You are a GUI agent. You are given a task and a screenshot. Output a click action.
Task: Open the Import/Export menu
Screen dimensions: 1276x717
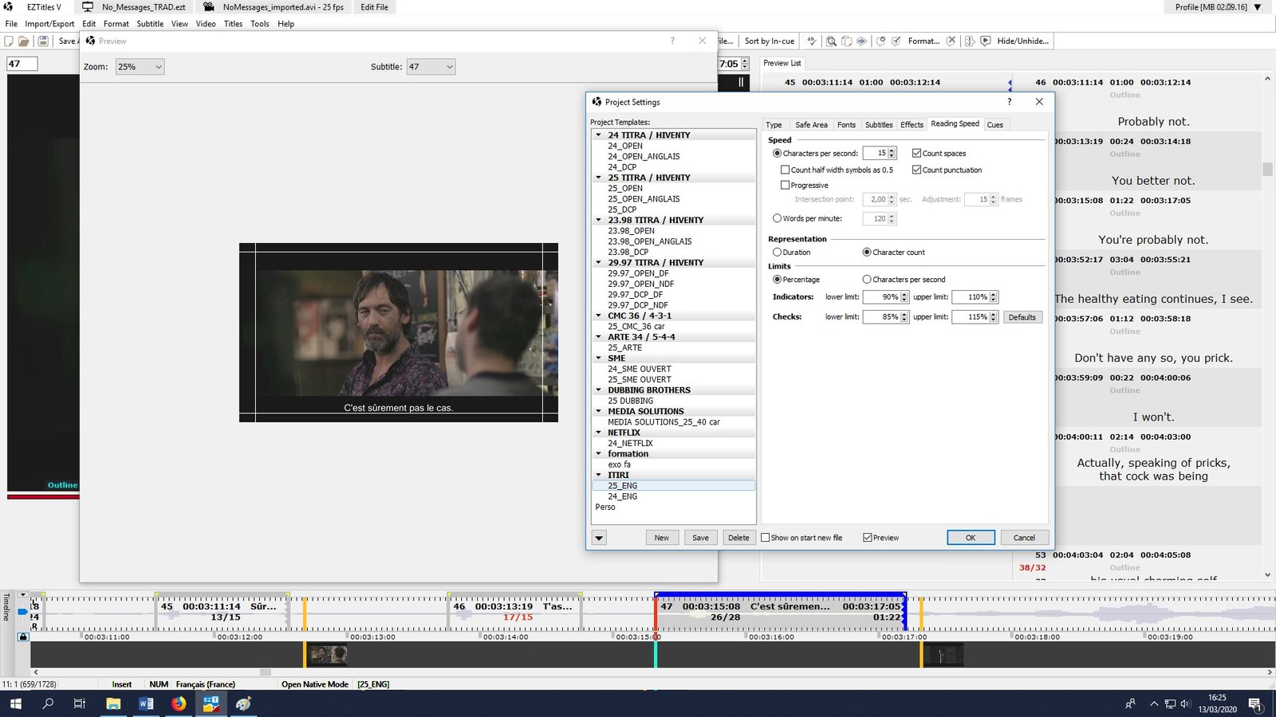(x=49, y=24)
